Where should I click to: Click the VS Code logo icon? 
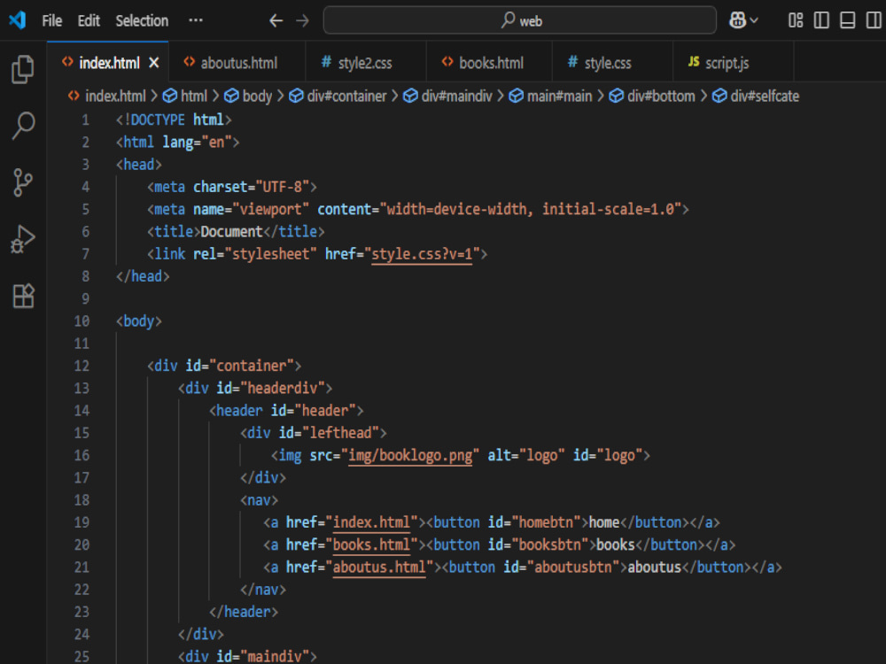pyautogui.click(x=18, y=20)
